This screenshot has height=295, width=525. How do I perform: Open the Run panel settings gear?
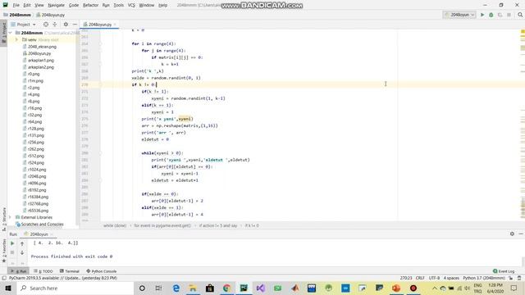(512, 234)
